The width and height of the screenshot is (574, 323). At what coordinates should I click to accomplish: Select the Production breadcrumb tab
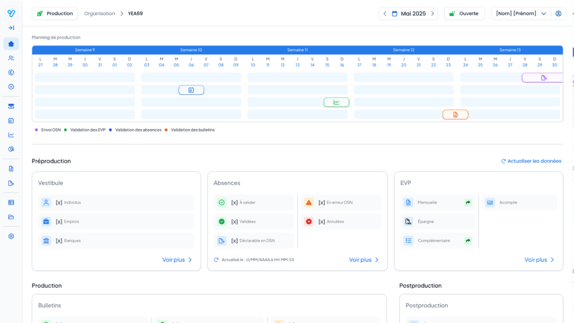55,13
